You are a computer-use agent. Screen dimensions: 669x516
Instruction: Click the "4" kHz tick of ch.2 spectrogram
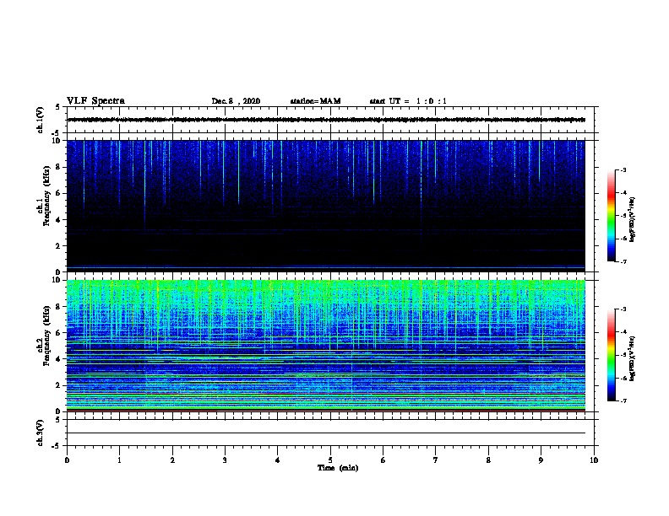(x=58, y=359)
